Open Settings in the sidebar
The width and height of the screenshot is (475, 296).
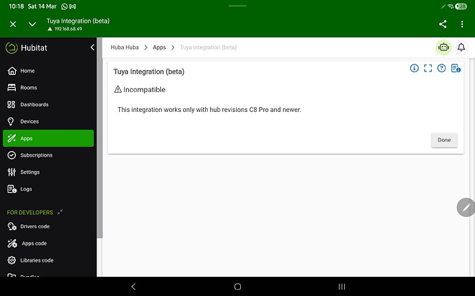(x=48, y=172)
